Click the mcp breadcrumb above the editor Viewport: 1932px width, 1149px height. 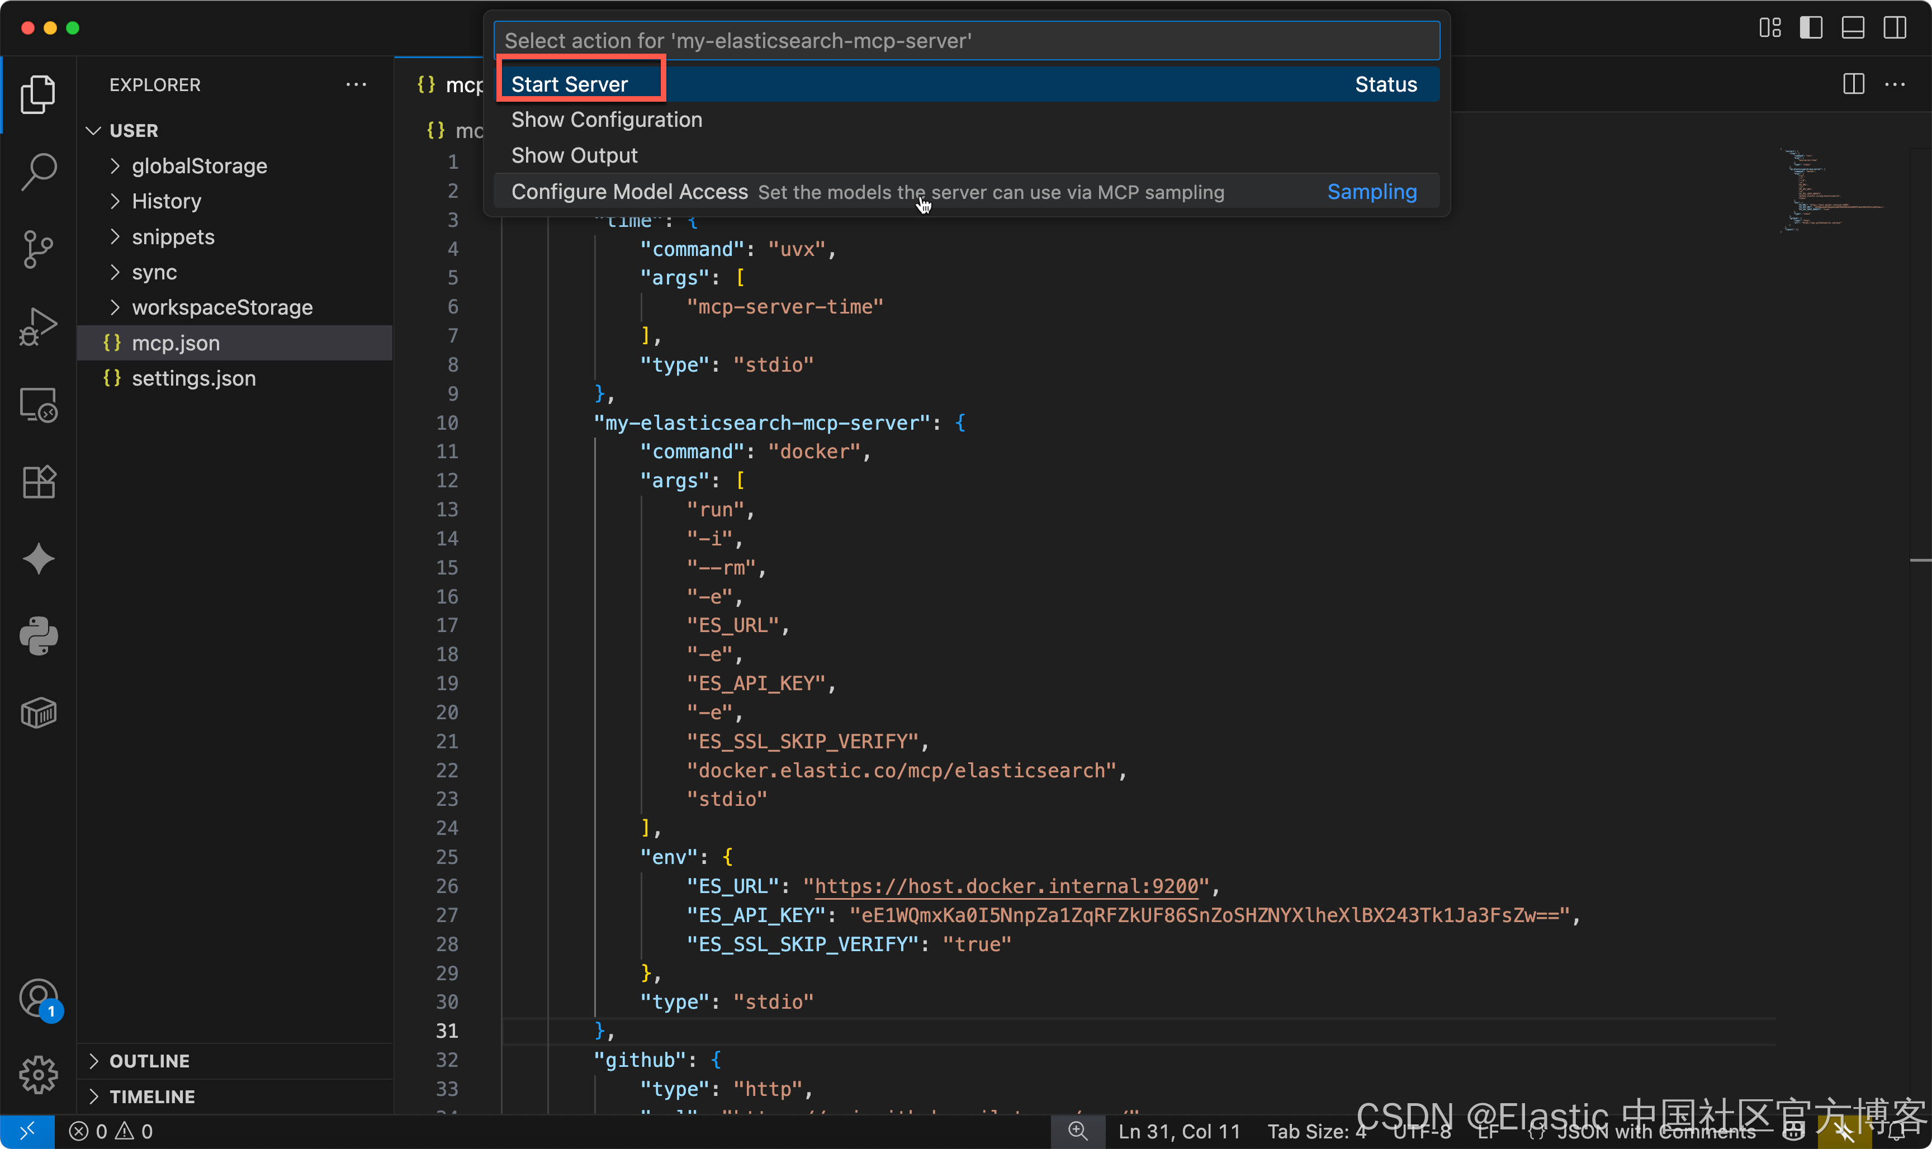[455, 130]
